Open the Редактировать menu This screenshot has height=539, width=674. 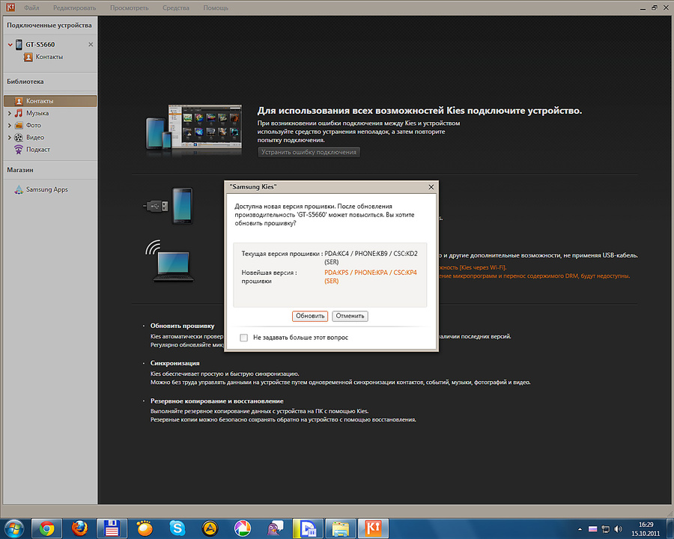[74, 7]
